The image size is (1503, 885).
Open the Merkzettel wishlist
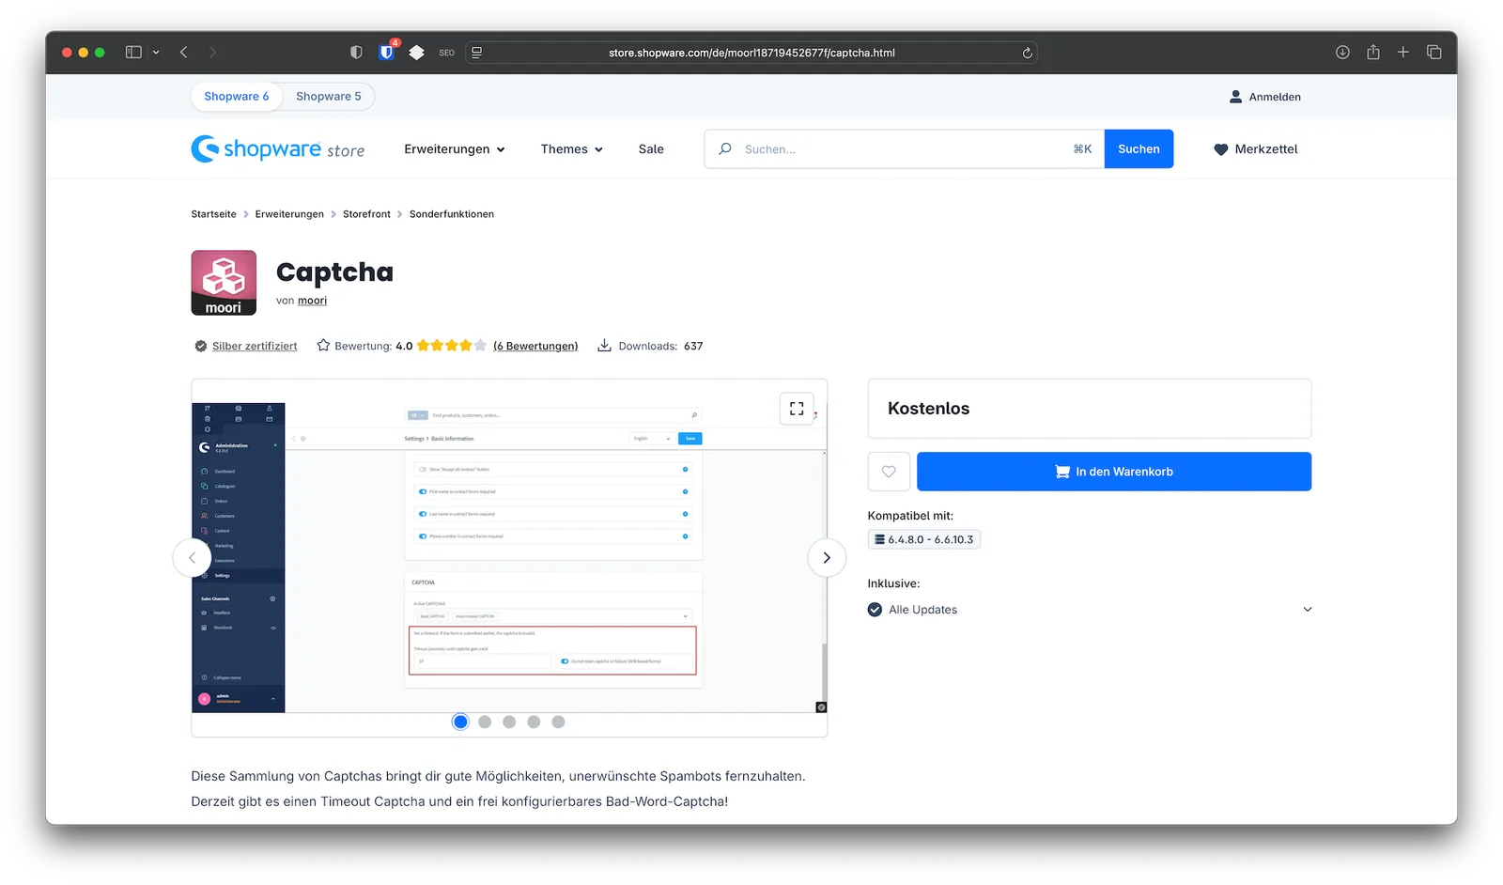1255,148
